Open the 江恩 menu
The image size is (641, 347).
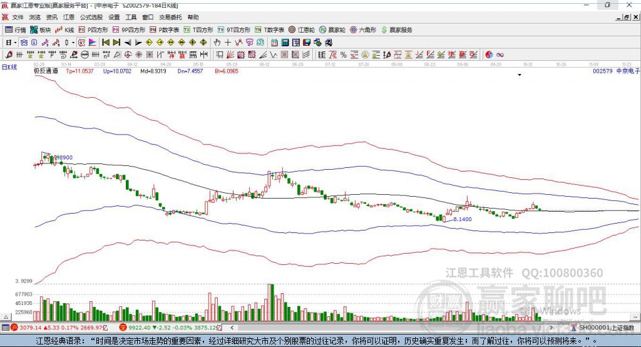[69, 17]
